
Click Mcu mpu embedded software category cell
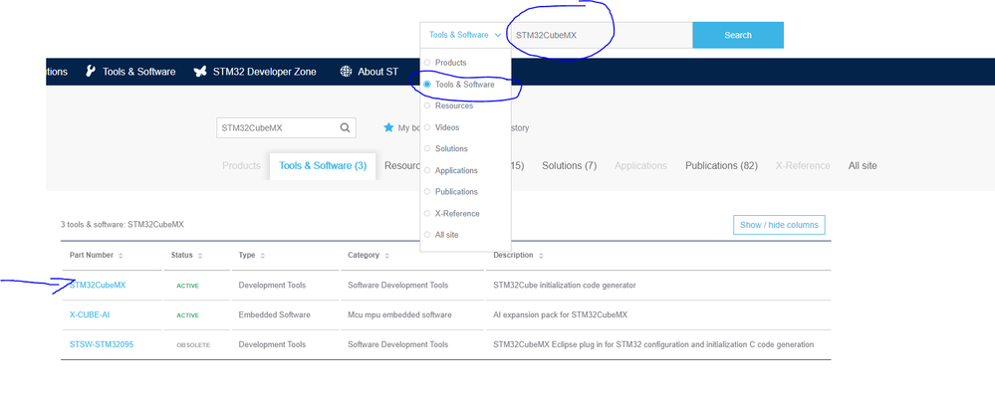click(399, 314)
